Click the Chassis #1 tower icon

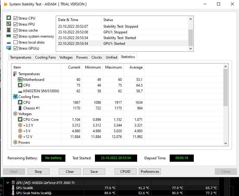coord(20,108)
